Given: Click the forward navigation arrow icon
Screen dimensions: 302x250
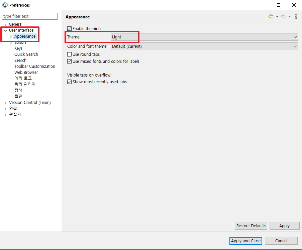Looking at the screenshot, I should pos(284,17).
